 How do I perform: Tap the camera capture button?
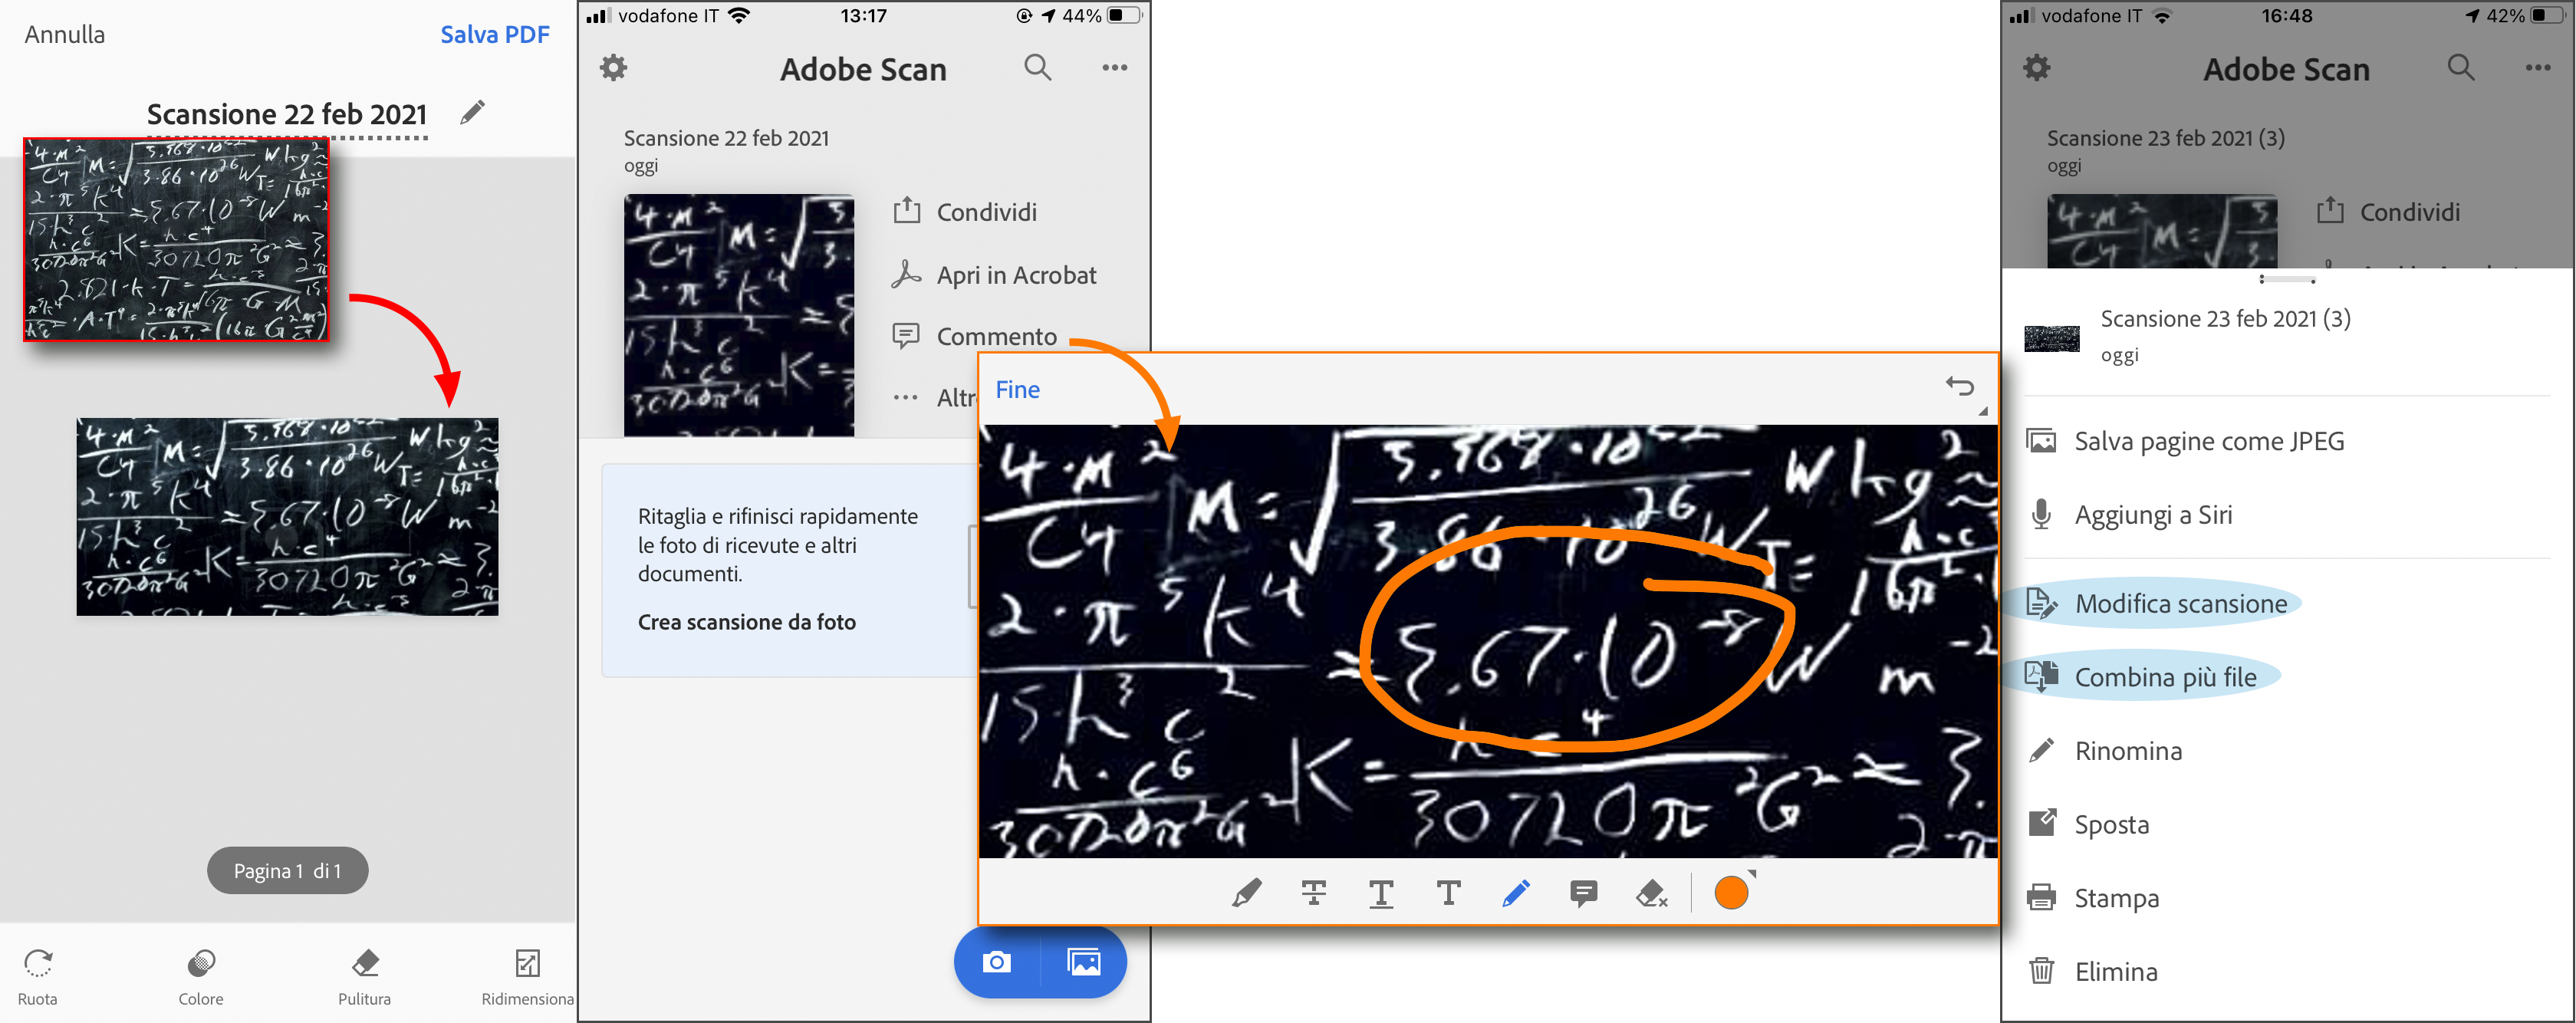[x=997, y=962]
